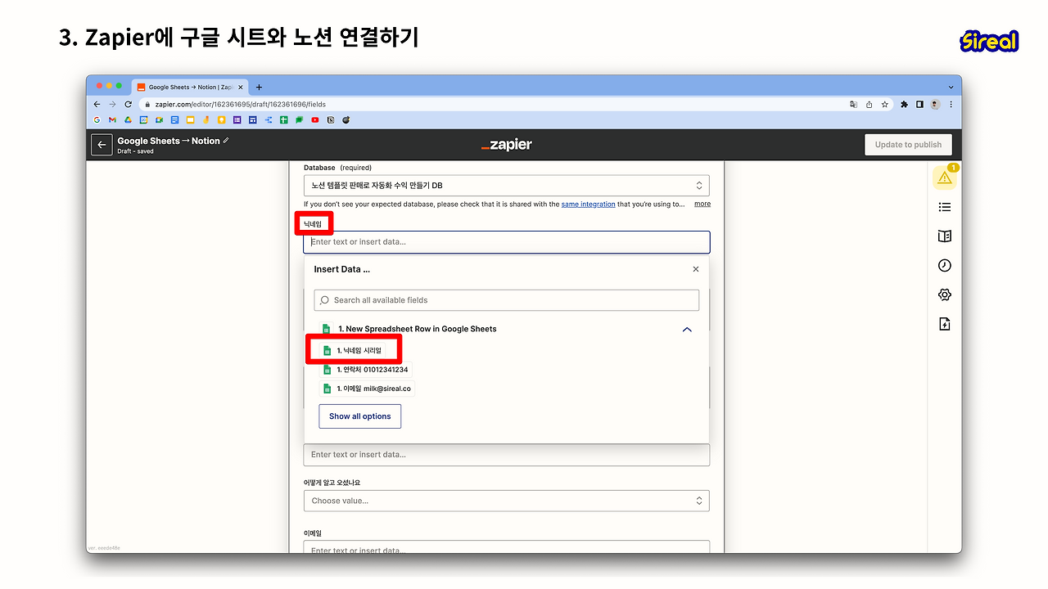The width and height of the screenshot is (1048, 589).
Task: Open the Google Meet bookmark icon
Action: 160,120
